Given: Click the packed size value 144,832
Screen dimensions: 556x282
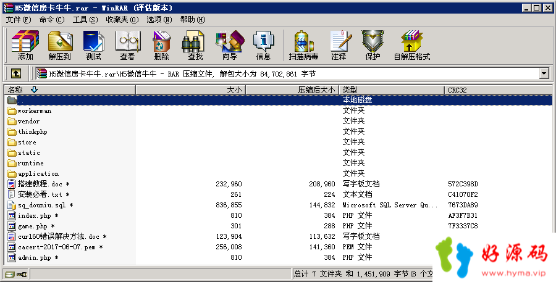Looking at the screenshot, I should coord(322,205).
